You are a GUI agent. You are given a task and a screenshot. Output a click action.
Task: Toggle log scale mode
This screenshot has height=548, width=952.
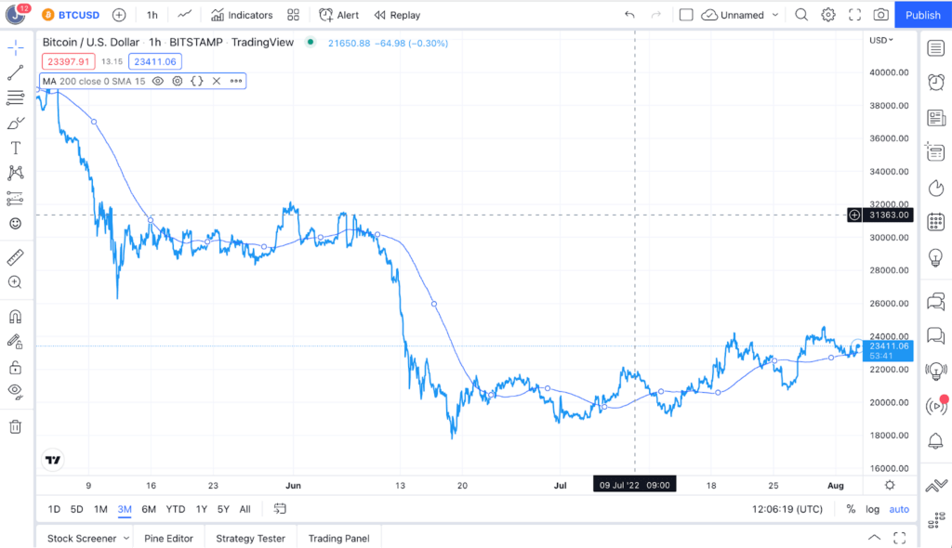point(872,509)
